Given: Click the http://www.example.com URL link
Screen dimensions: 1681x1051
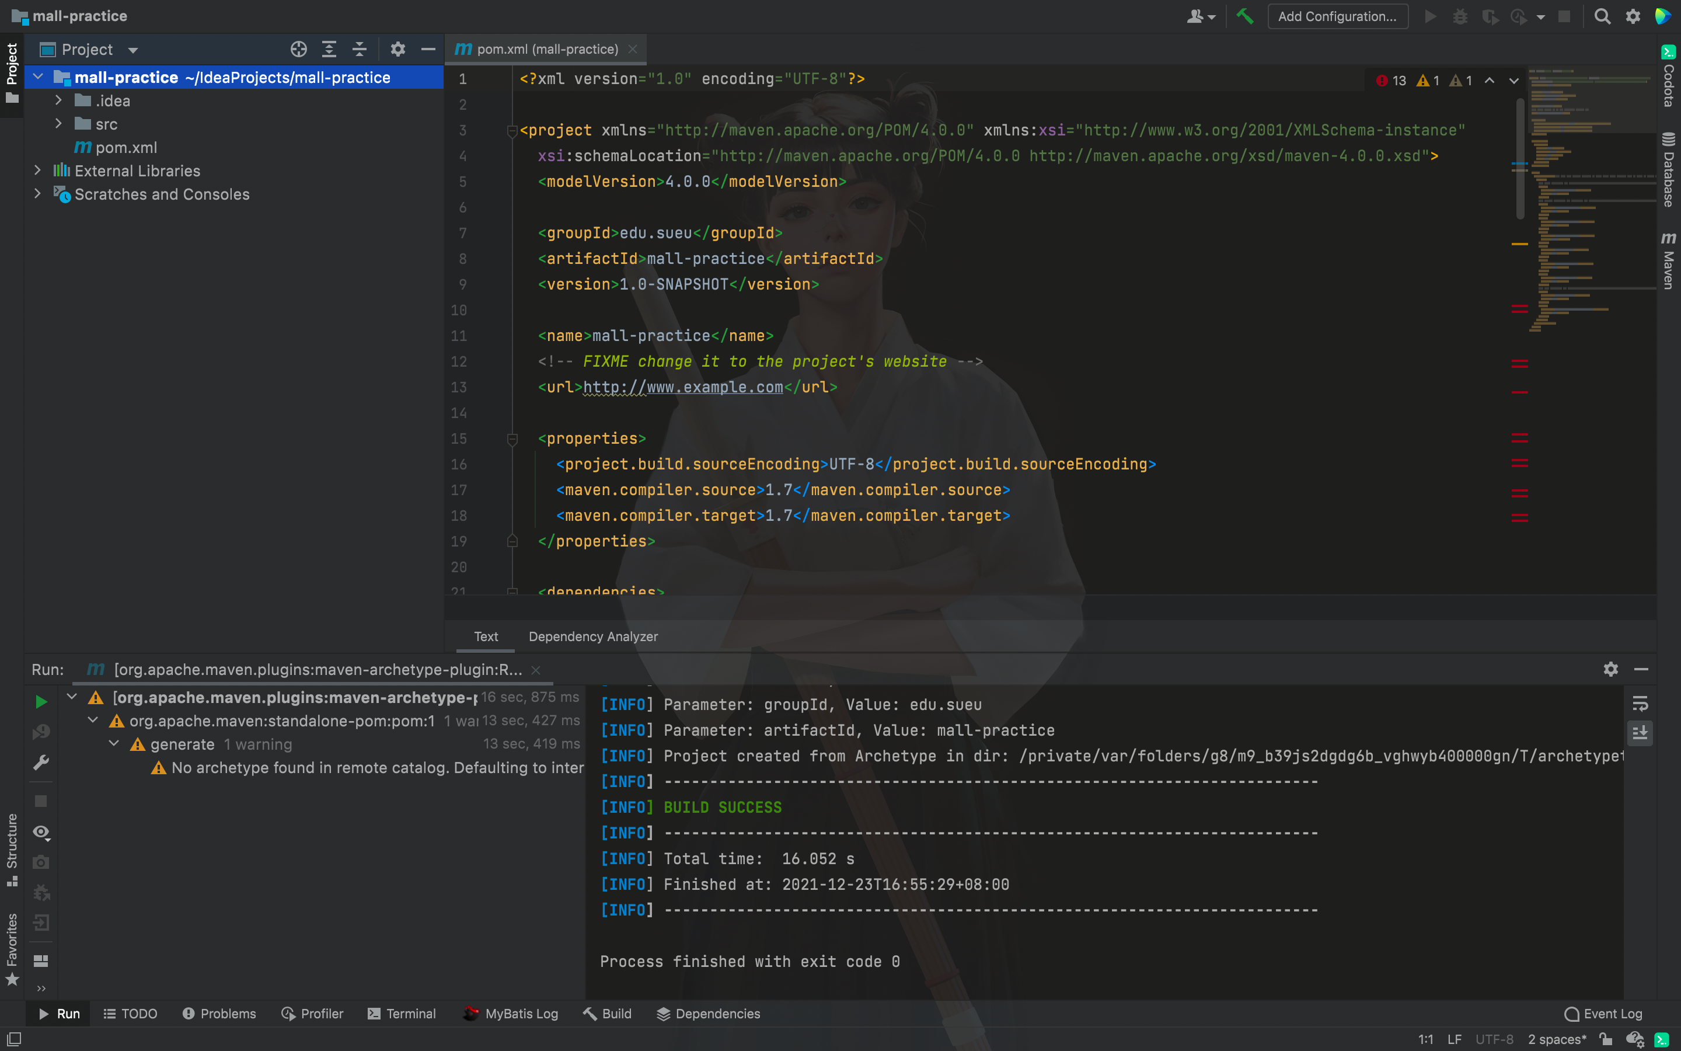Looking at the screenshot, I should (x=683, y=387).
